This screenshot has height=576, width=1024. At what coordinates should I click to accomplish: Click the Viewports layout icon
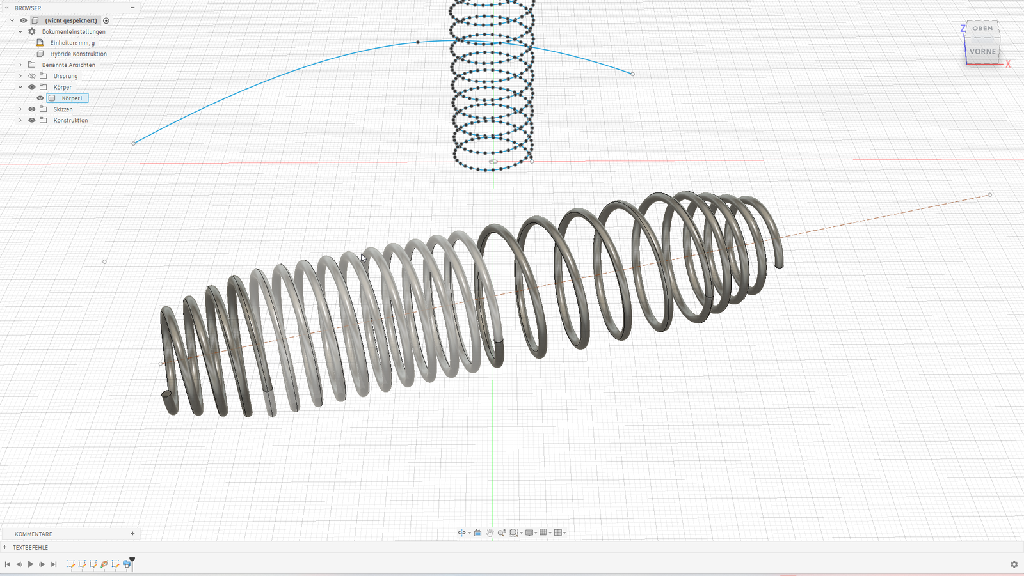click(x=558, y=533)
